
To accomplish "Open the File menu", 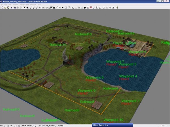I will [x=2, y=5].
